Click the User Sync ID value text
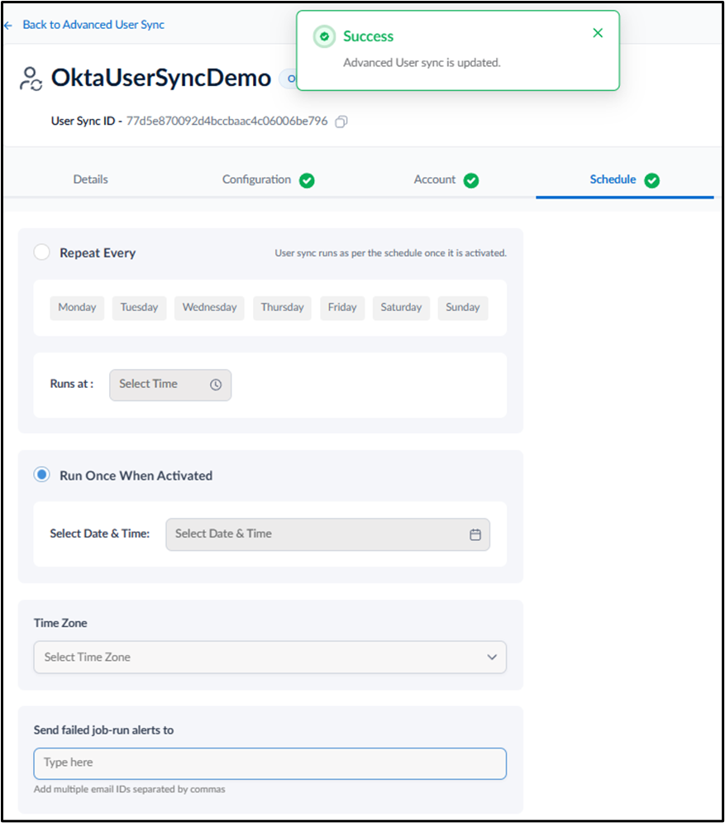Viewport: 725px width, 823px height. 227,122
